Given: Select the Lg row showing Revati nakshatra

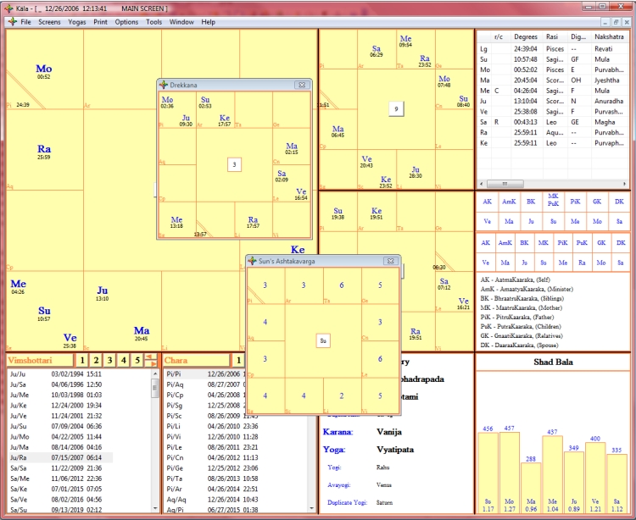Looking at the screenshot, I should 553,49.
